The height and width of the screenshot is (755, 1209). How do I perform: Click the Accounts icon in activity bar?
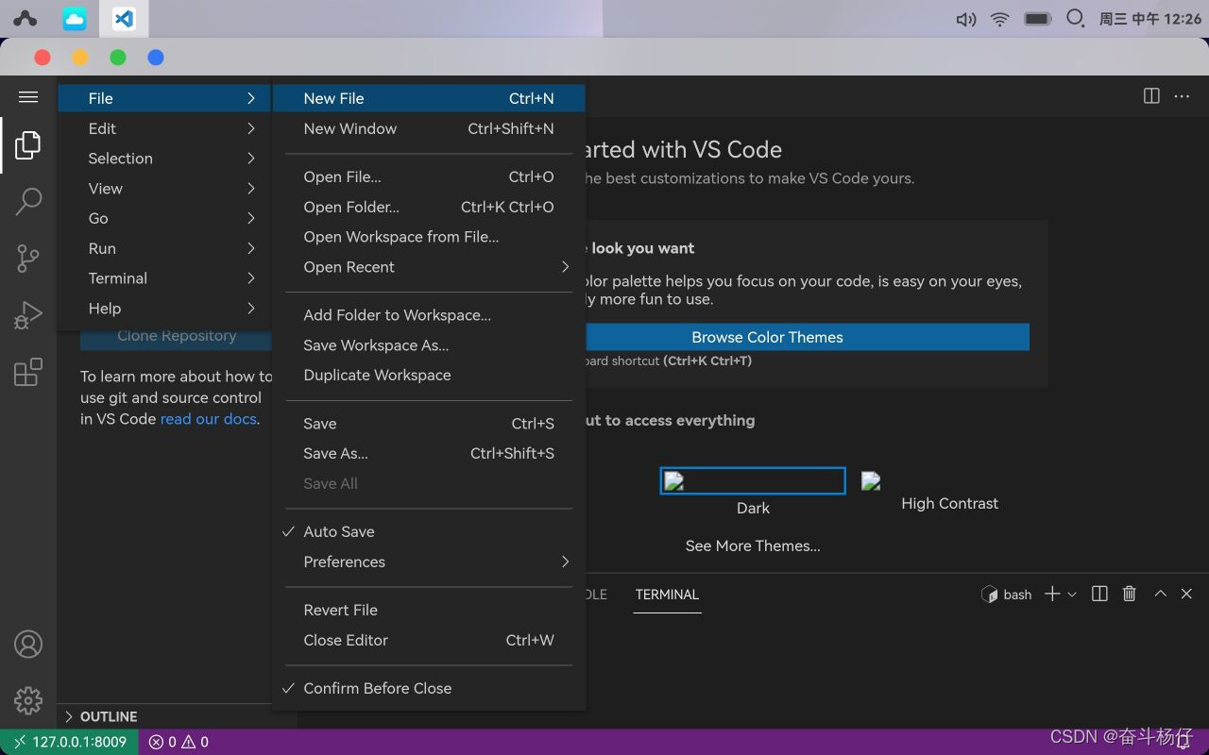[x=28, y=644]
